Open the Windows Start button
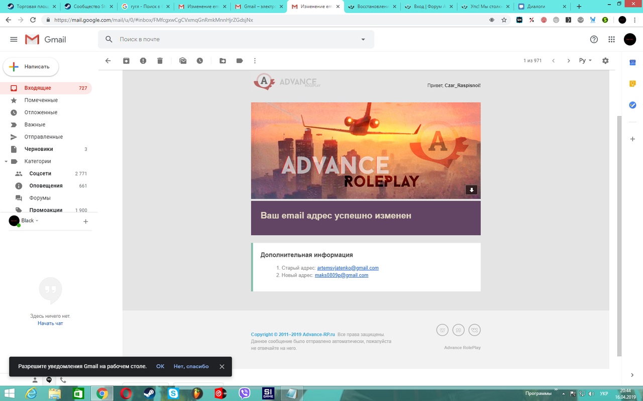Screen dimensions: 643x401 click(10, 393)
